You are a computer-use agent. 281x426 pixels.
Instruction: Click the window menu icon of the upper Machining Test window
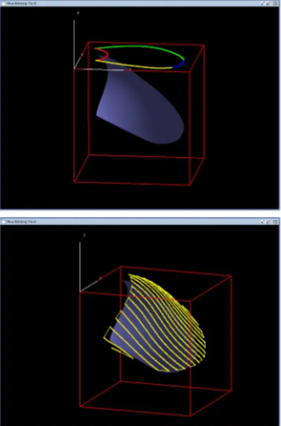[3, 3]
